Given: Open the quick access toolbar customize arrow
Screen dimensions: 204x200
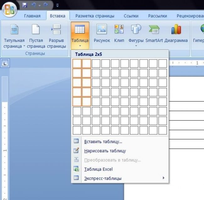Looking at the screenshot, I should 57,5.
